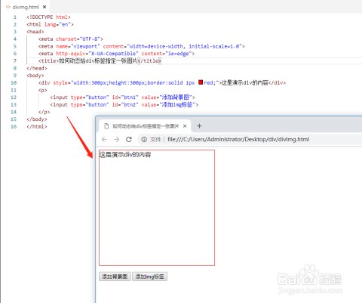Click the file URL in address bar

[x=238, y=139]
